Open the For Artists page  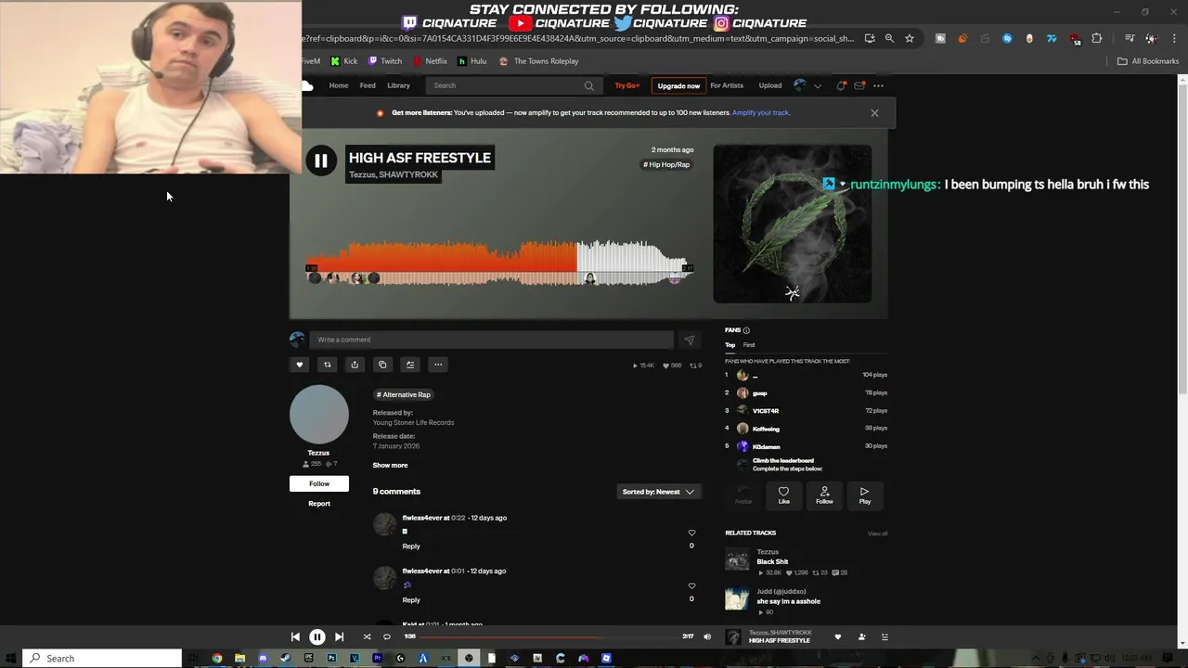click(x=727, y=85)
